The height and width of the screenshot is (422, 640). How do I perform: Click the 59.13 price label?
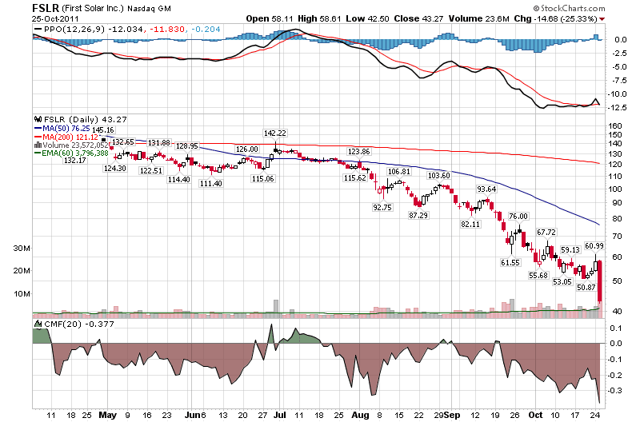tap(570, 250)
